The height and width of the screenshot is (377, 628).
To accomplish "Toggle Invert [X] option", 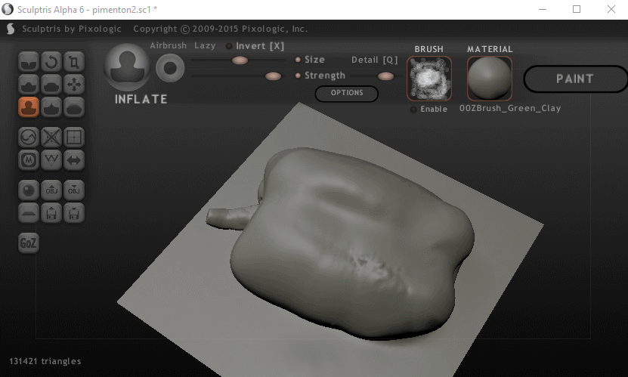I will pyautogui.click(x=255, y=46).
